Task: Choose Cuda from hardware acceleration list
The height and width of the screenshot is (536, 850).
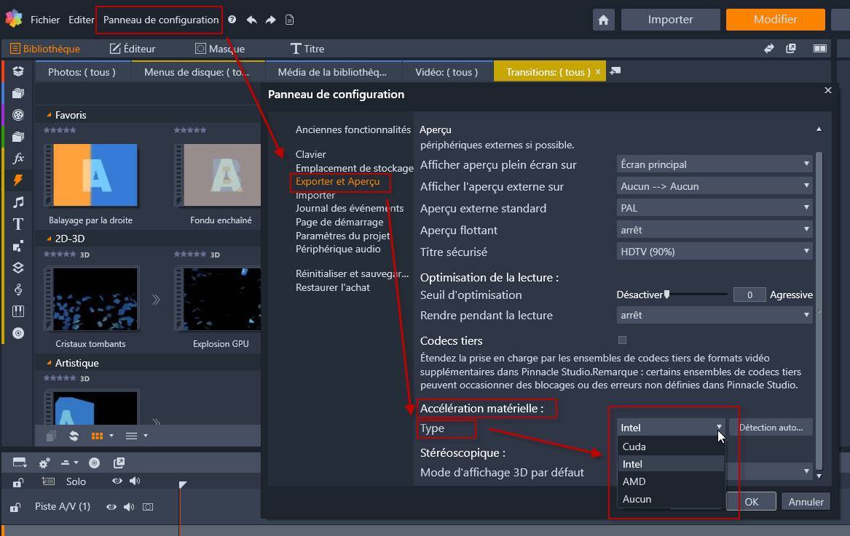Action: pos(634,447)
